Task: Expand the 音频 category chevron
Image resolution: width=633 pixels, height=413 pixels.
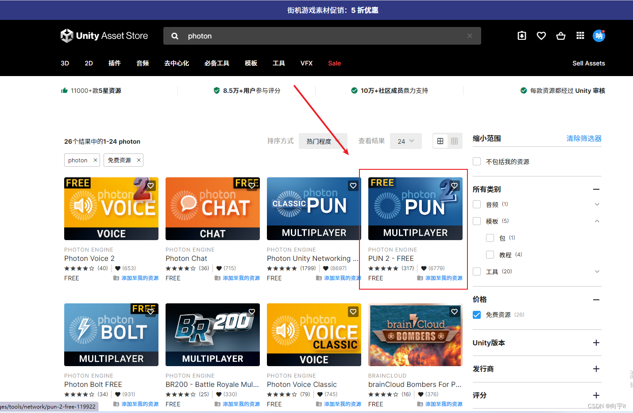Action: click(x=597, y=204)
